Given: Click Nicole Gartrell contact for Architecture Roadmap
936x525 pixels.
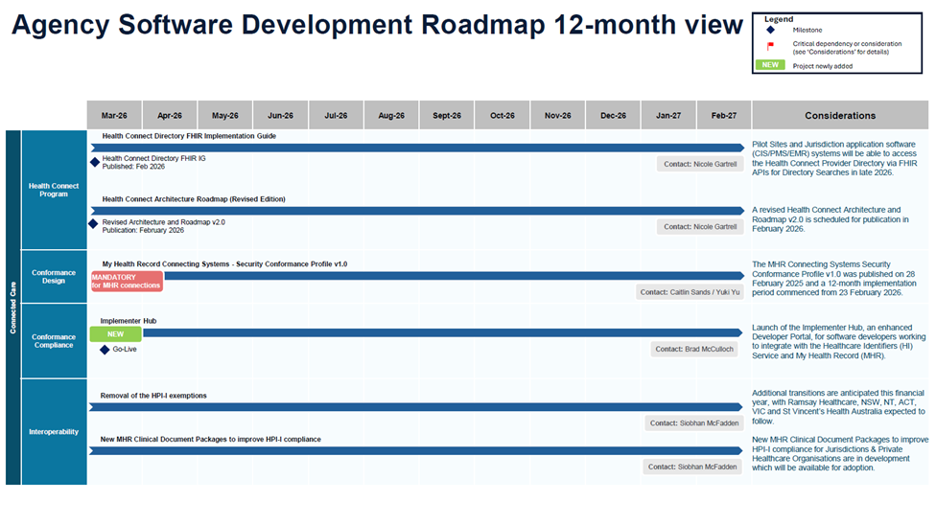Looking at the screenshot, I should pyautogui.click(x=700, y=227).
